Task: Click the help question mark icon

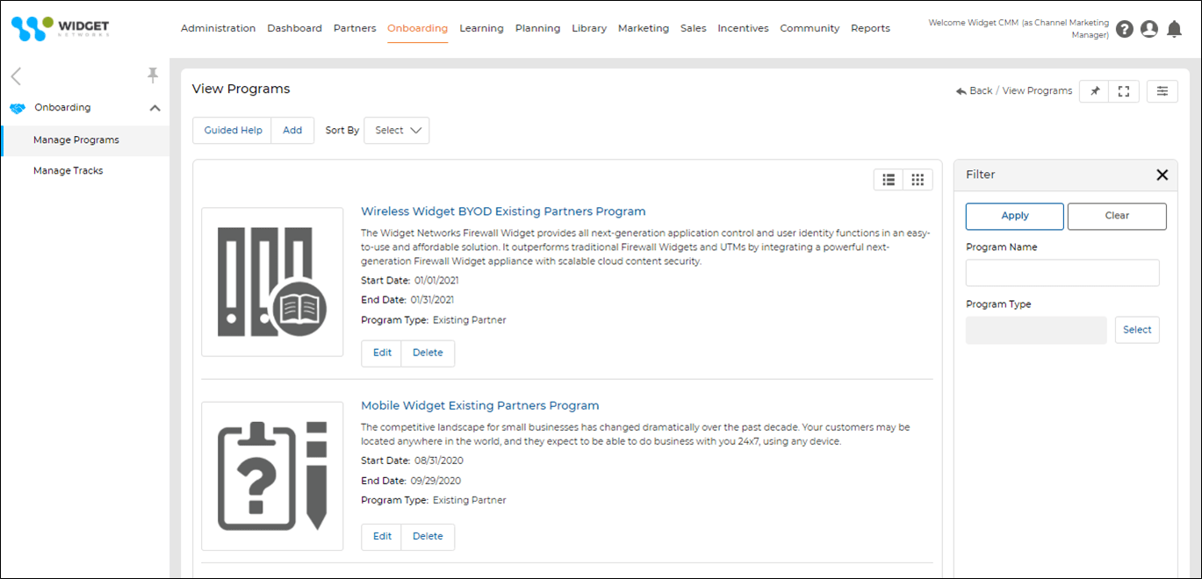Action: coord(1125,29)
